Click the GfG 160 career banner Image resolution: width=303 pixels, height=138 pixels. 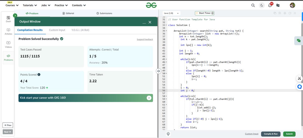tap(86, 98)
